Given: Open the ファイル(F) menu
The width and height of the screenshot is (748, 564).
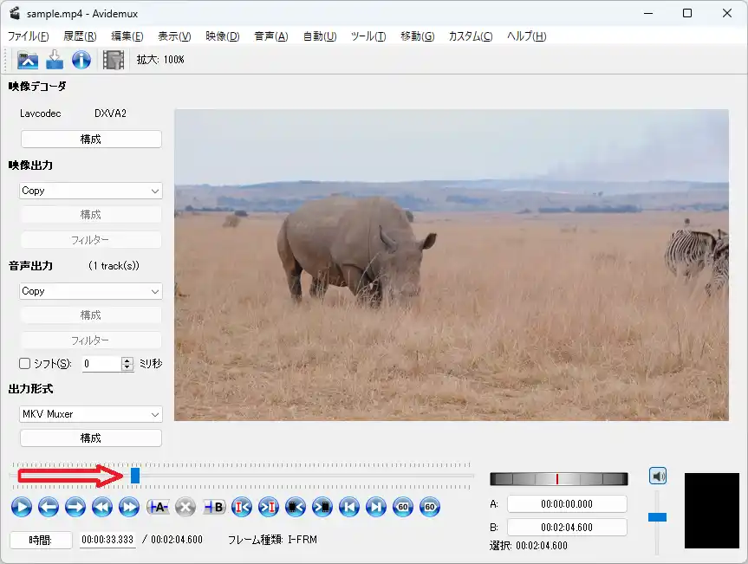Looking at the screenshot, I should [28, 36].
